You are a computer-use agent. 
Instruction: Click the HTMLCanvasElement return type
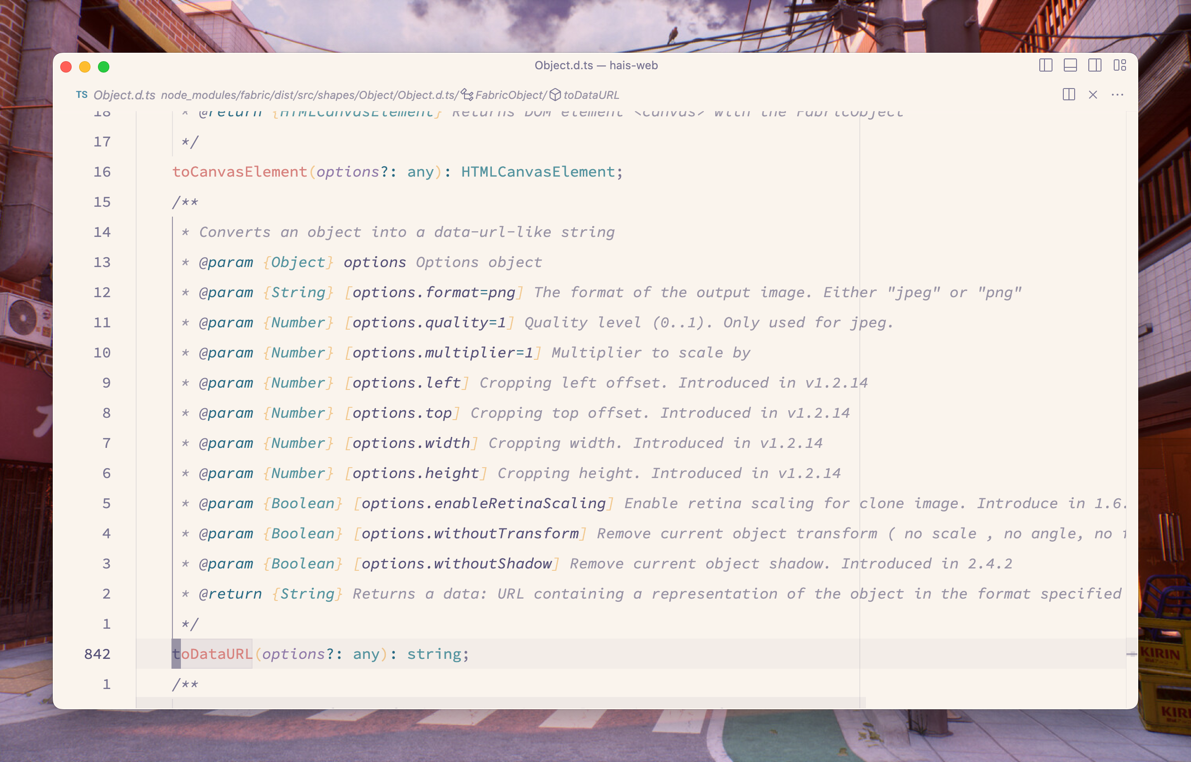tap(538, 172)
